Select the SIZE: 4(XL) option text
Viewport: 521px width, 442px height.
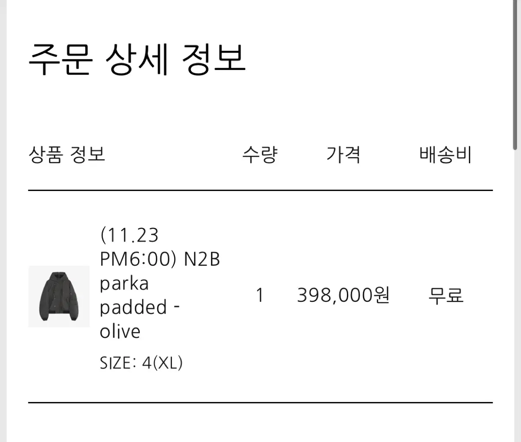click(141, 363)
